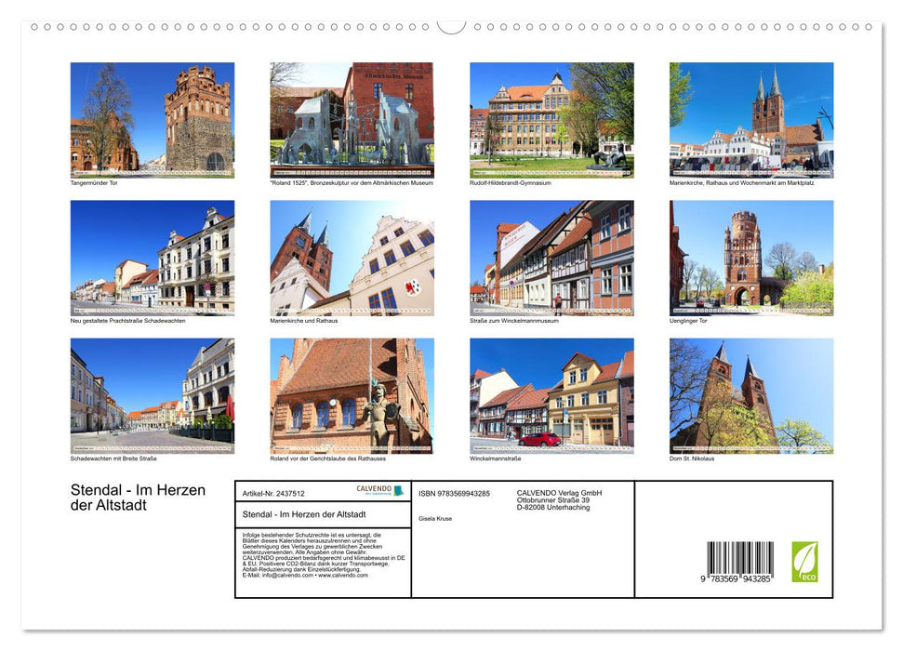Viewport: 903px width, 651px height.
Task: Click caption 'Rudolf-Hildebrandt-Gymnasium'
Action: coord(511,182)
